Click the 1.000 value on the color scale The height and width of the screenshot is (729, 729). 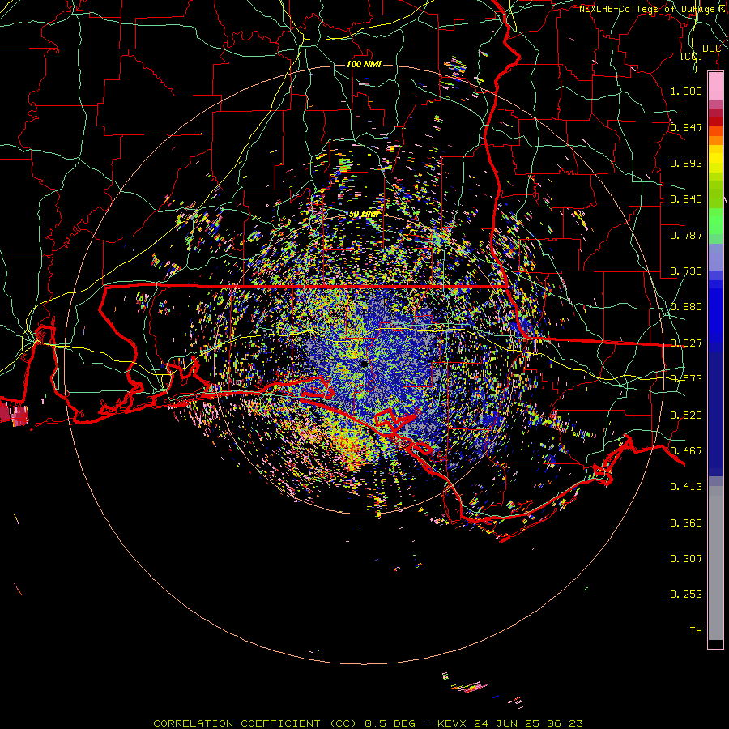click(686, 91)
